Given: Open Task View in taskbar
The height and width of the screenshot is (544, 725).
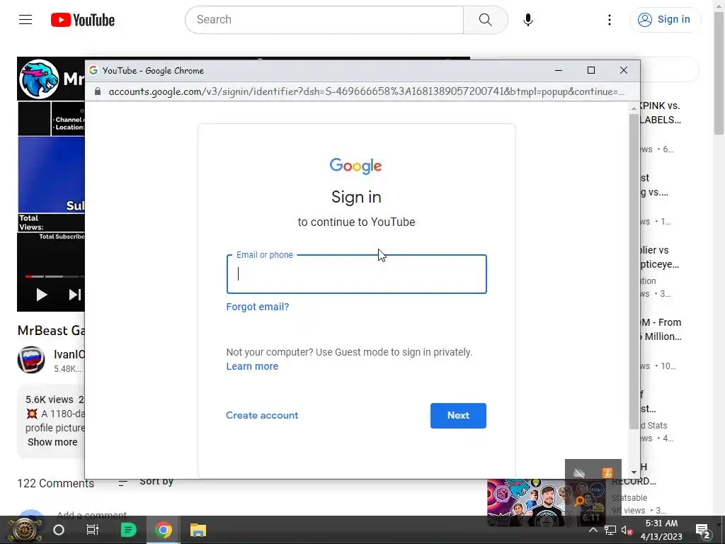Looking at the screenshot, I should [x=93, y=530].
